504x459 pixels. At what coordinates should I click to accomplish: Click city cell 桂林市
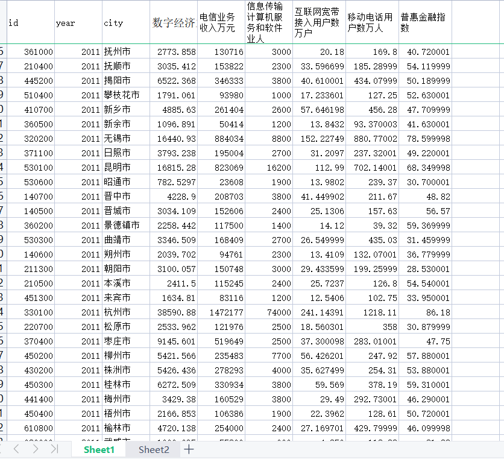pos(126,384)
